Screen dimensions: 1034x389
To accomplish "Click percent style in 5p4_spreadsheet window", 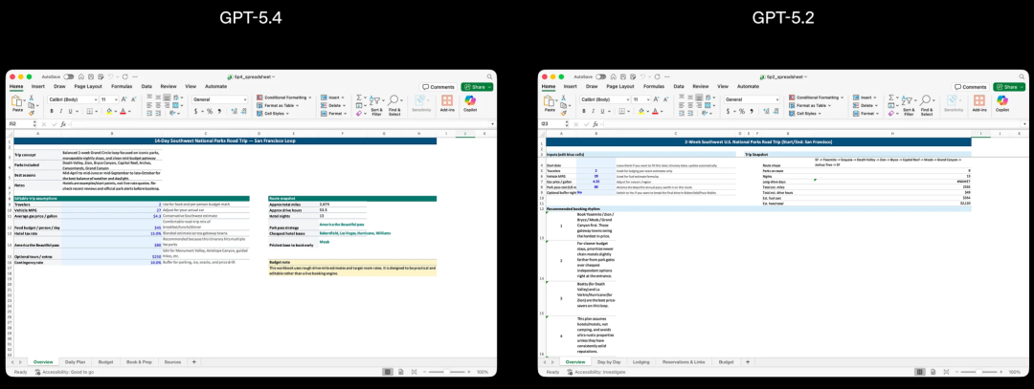I will click(210, 111).
